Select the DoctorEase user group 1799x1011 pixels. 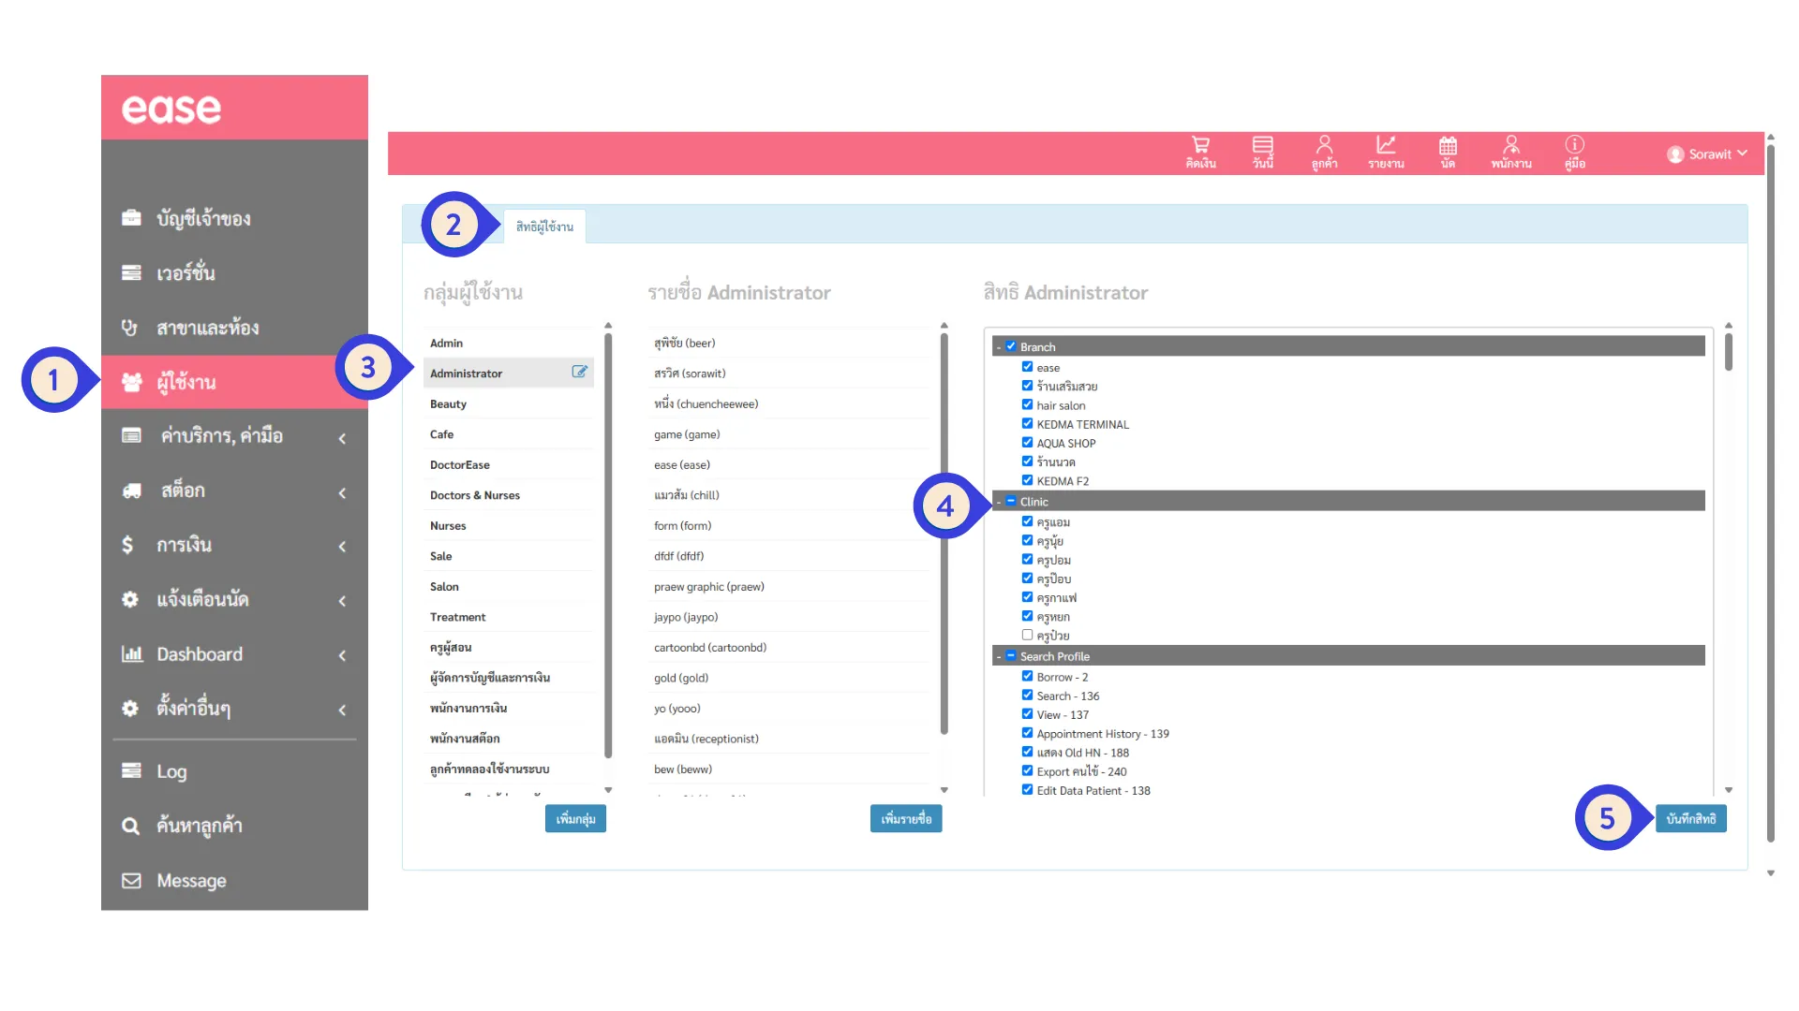(460, 464)
